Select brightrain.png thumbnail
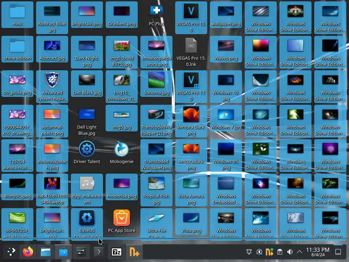 tap(87, 15)
